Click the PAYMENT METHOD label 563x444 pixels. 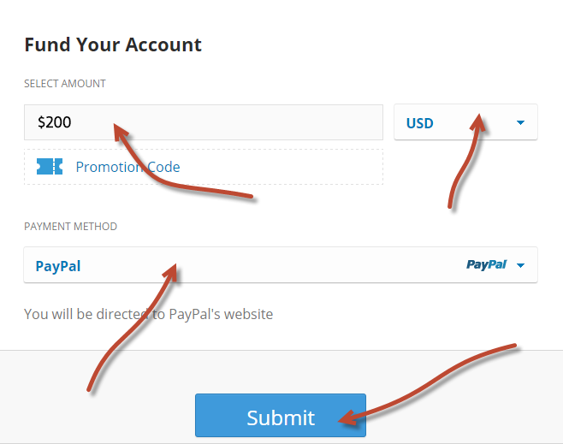(70, 227)
